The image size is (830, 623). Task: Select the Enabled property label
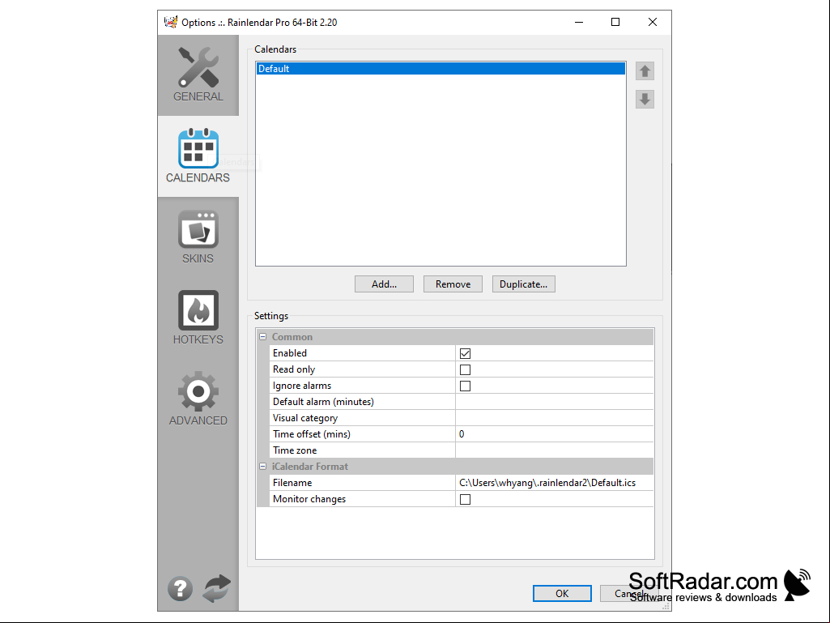point(290,353)
